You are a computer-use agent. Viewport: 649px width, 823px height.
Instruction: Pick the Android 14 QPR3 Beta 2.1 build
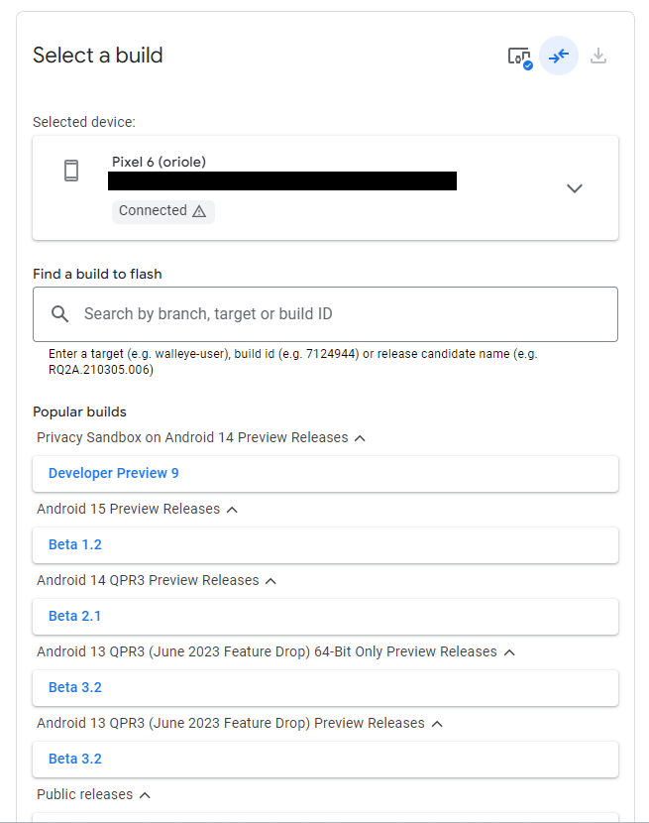[x=75, y=616]
